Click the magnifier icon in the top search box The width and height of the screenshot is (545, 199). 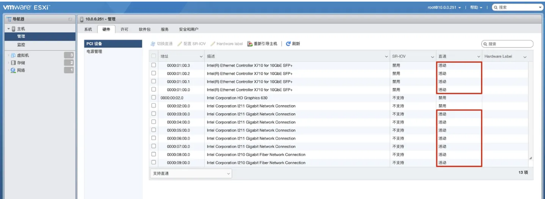click(x=495, y=7)
